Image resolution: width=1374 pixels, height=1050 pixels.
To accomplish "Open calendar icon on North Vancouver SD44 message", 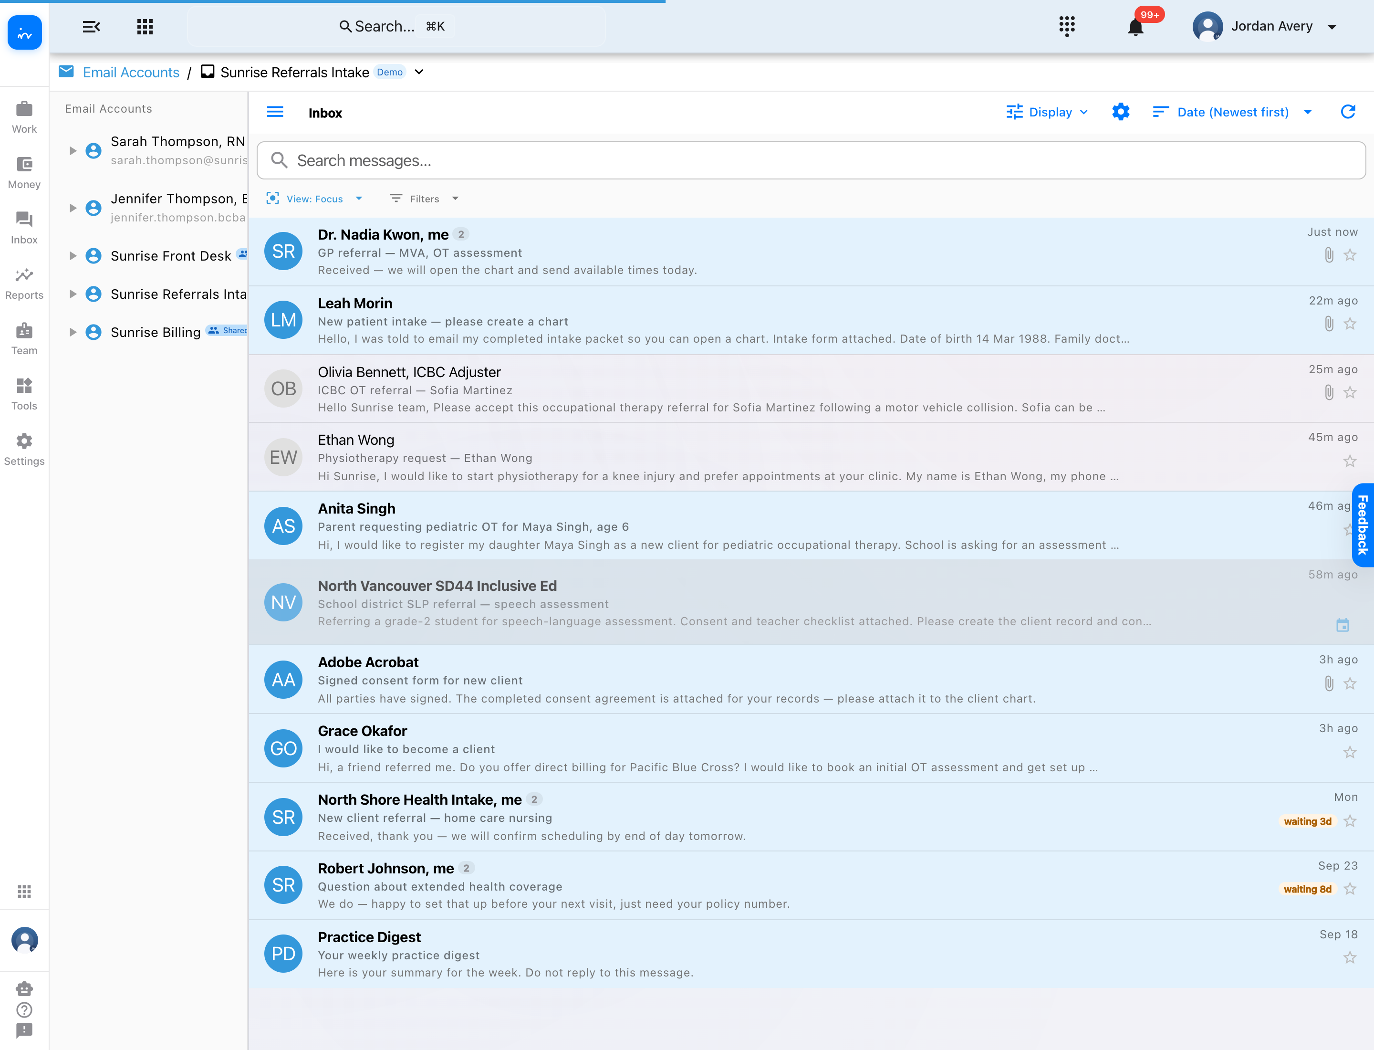I will [1342, 625].
